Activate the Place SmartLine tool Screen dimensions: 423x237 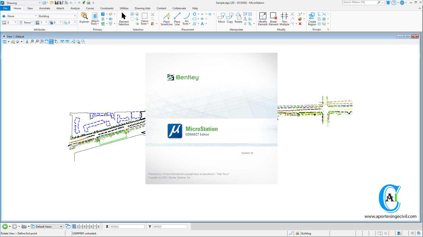coord(166,18)
